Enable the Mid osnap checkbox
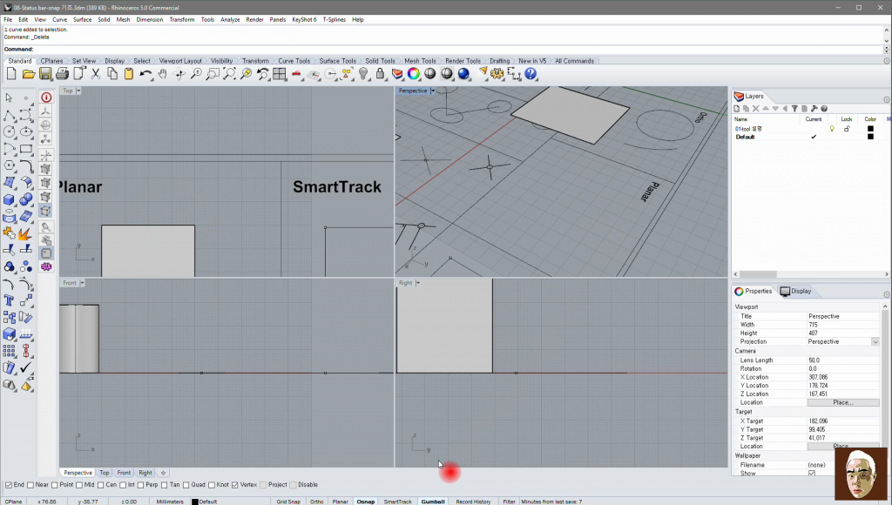 click(79, 485)
